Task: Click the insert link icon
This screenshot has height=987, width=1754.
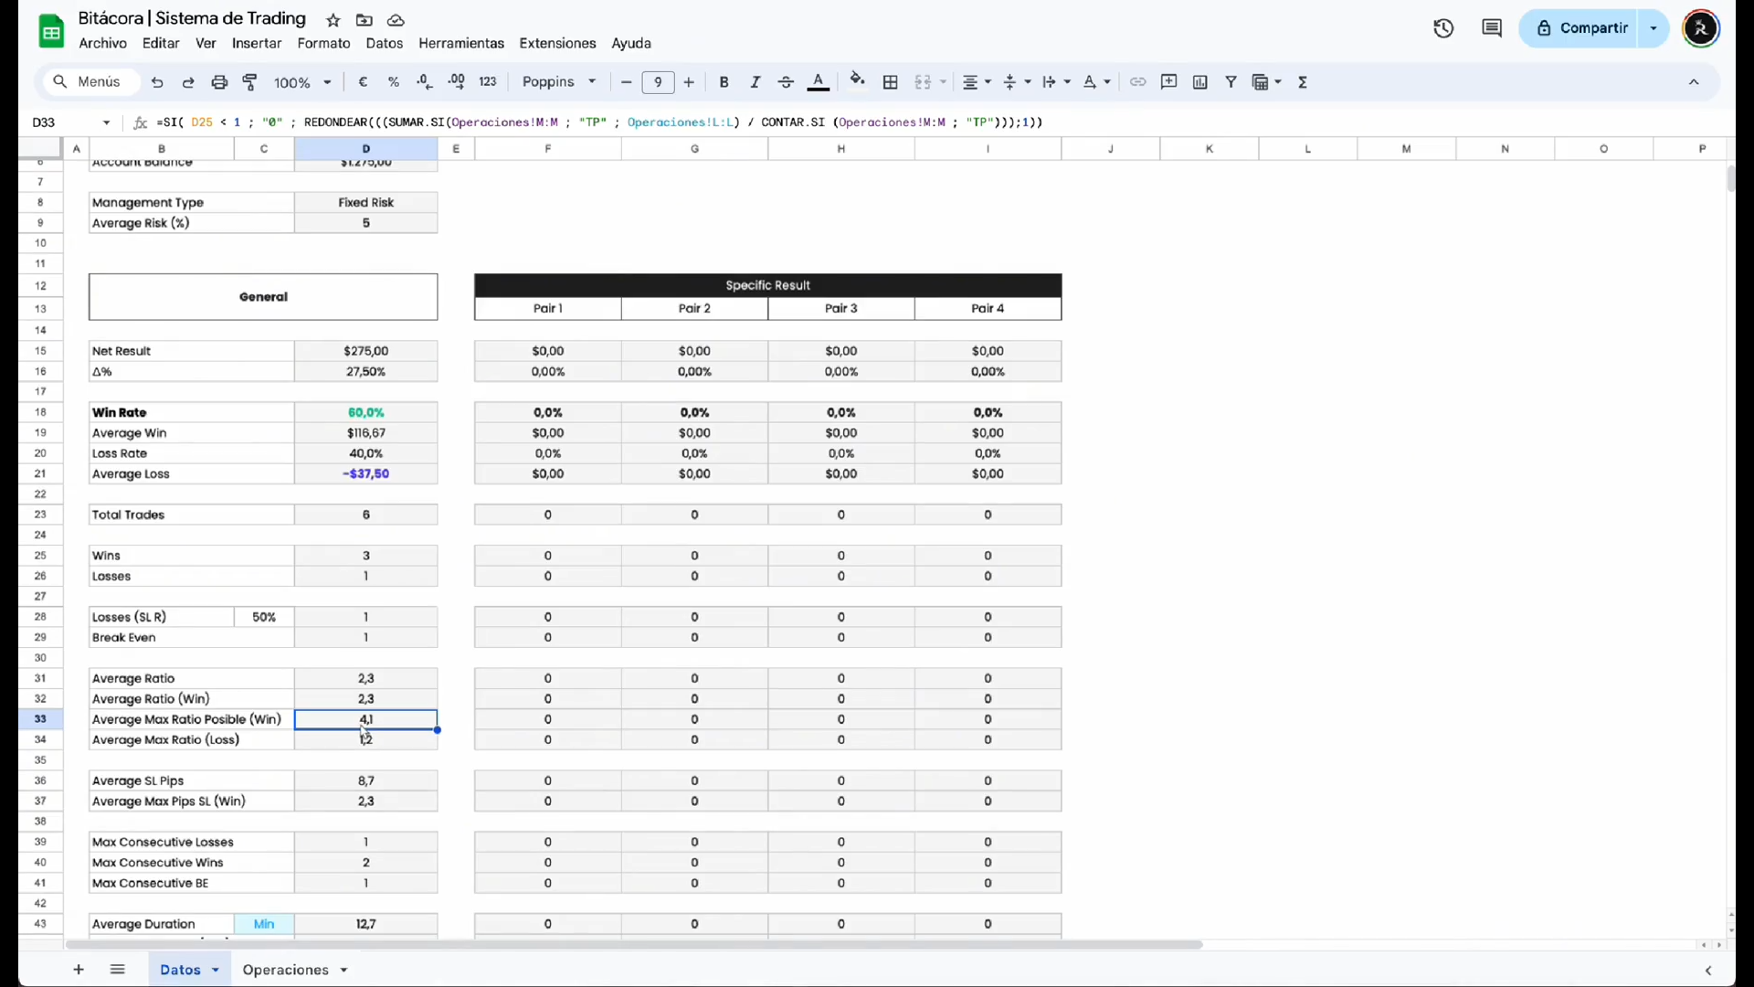Action: [1137, 82]
